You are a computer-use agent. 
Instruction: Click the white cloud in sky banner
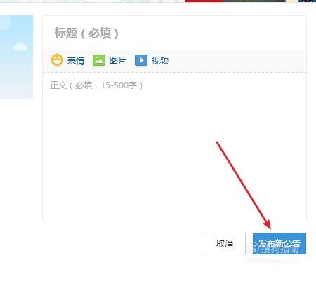point(20,46)
